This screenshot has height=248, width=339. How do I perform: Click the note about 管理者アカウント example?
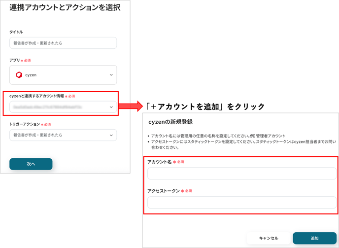click(x=218, y=136)
